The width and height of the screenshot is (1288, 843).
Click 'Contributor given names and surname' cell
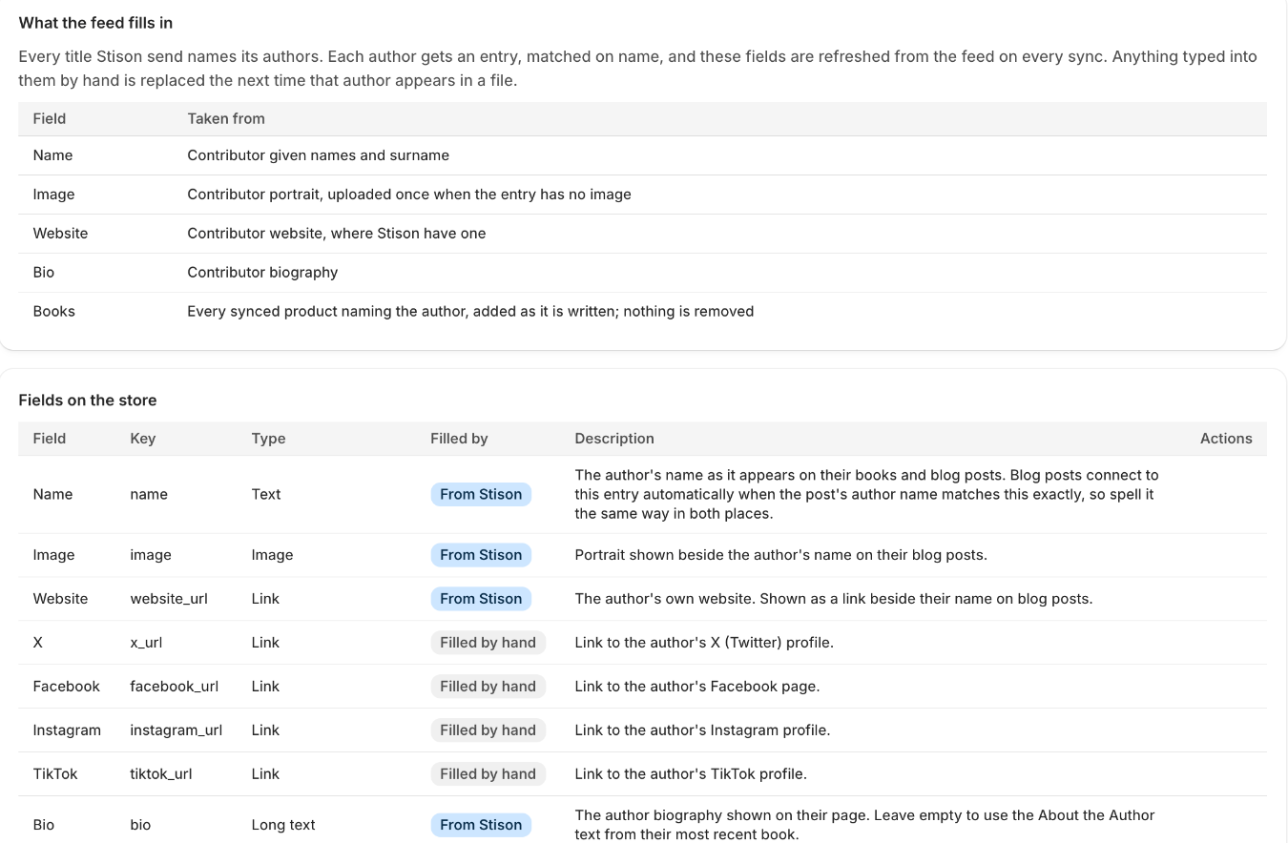coord(318,155)
